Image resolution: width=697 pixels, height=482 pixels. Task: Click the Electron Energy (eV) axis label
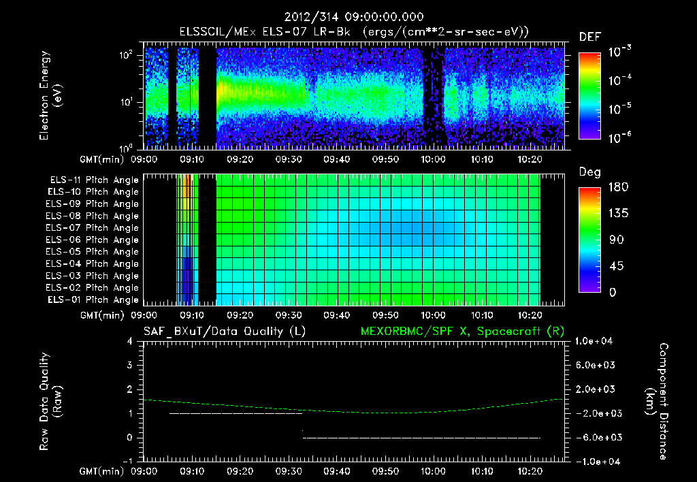50,95
